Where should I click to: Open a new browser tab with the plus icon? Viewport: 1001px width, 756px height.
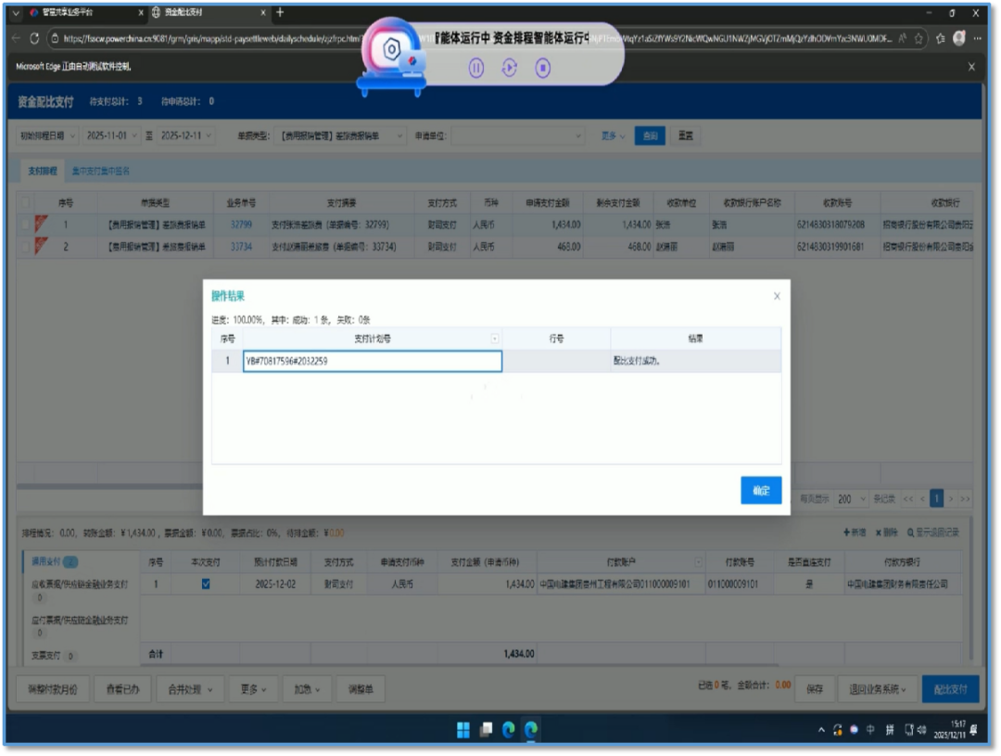[280, 12]
